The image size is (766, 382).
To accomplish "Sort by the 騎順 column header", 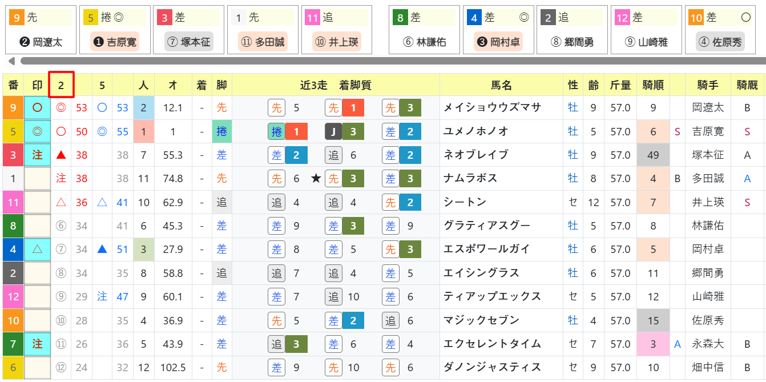I will point(653,85).
